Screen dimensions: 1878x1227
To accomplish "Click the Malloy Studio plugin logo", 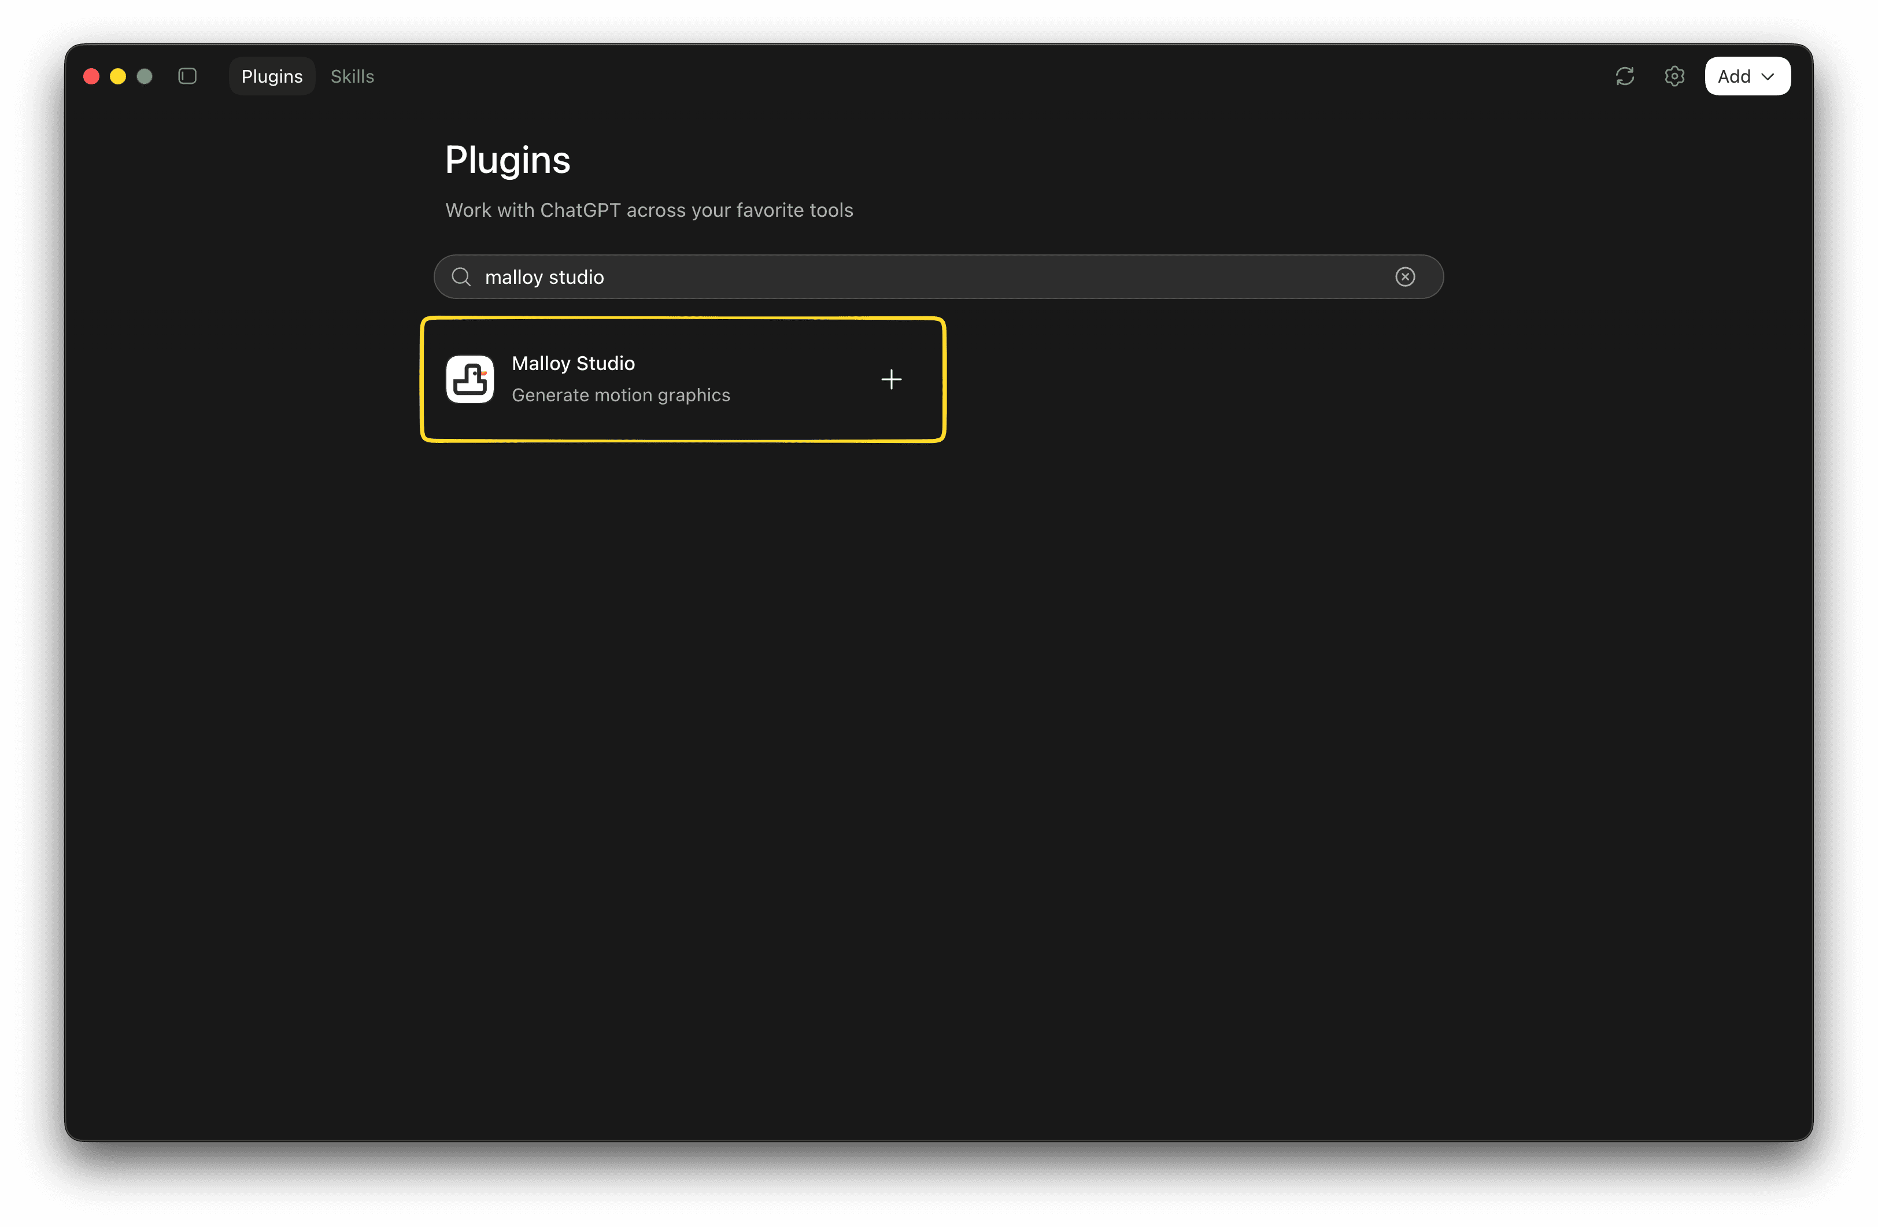I will pyautogui.click(x=470, y=379).
